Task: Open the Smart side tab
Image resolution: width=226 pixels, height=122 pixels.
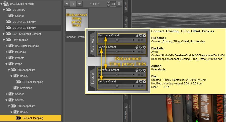Action: click(126, 23)
